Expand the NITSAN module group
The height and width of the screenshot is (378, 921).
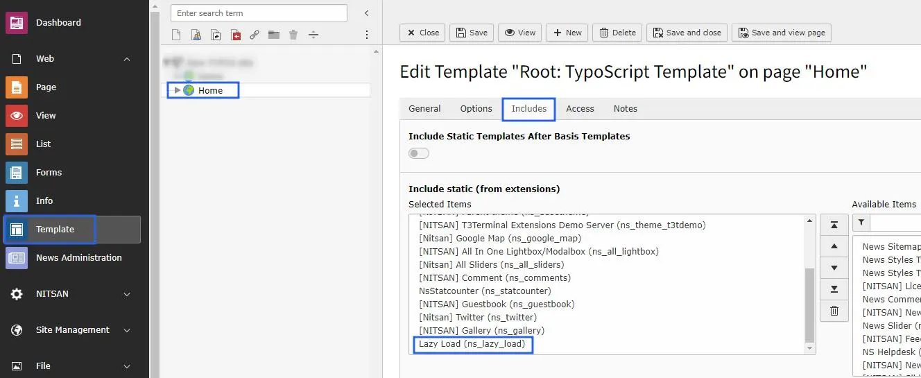127,294
